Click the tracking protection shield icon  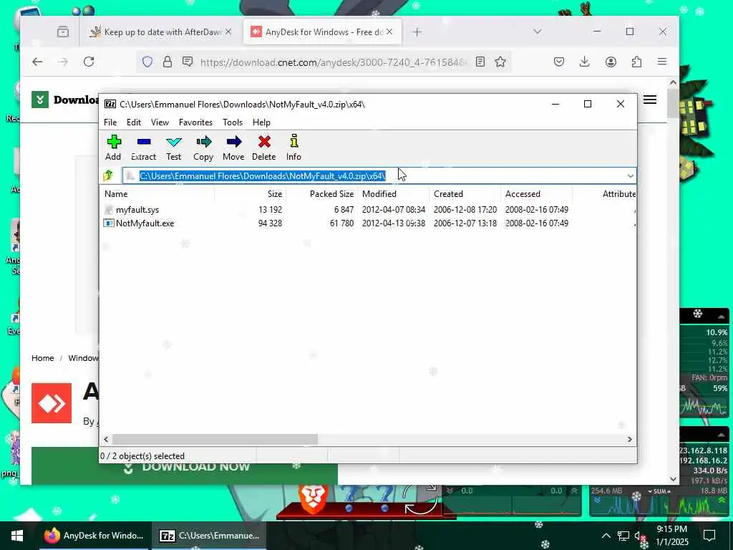[147, 62]
